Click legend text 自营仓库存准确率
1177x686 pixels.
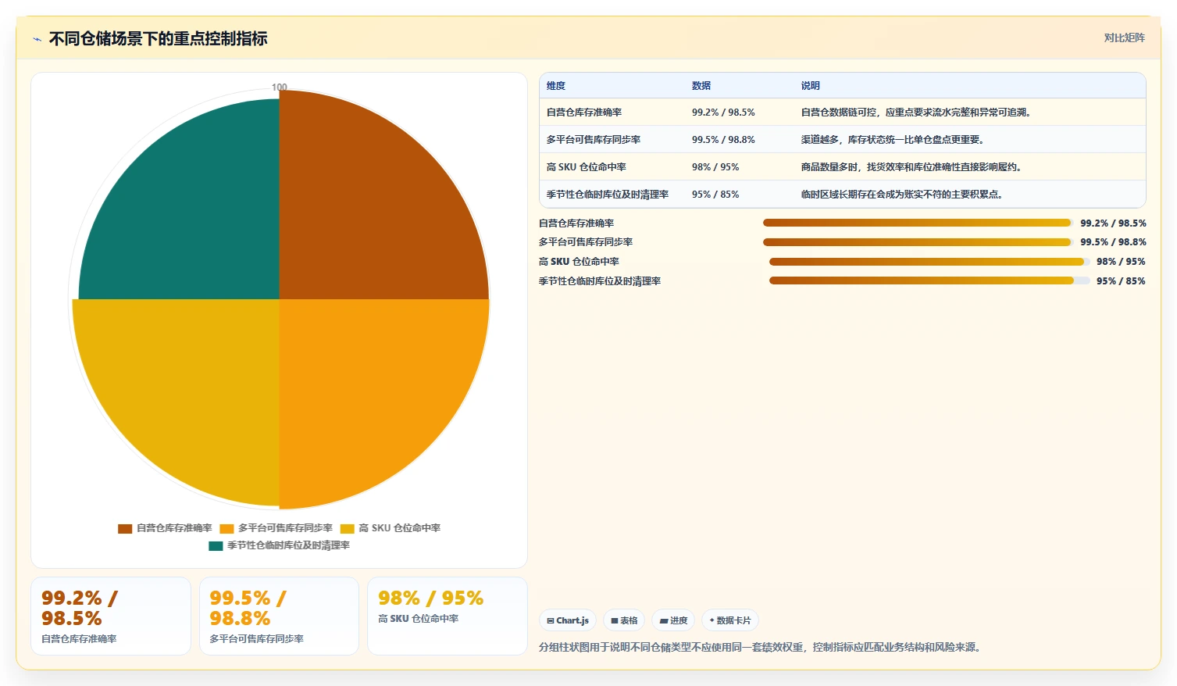[174, 528]
